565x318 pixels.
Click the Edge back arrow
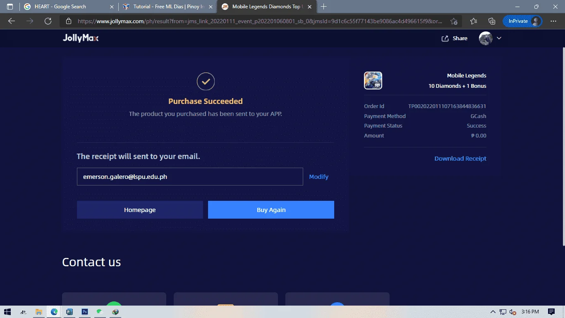(x=12, y=21)
